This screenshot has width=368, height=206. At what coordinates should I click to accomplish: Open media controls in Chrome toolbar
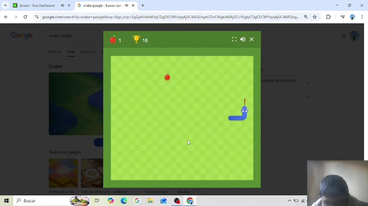(x=342, y=17)
